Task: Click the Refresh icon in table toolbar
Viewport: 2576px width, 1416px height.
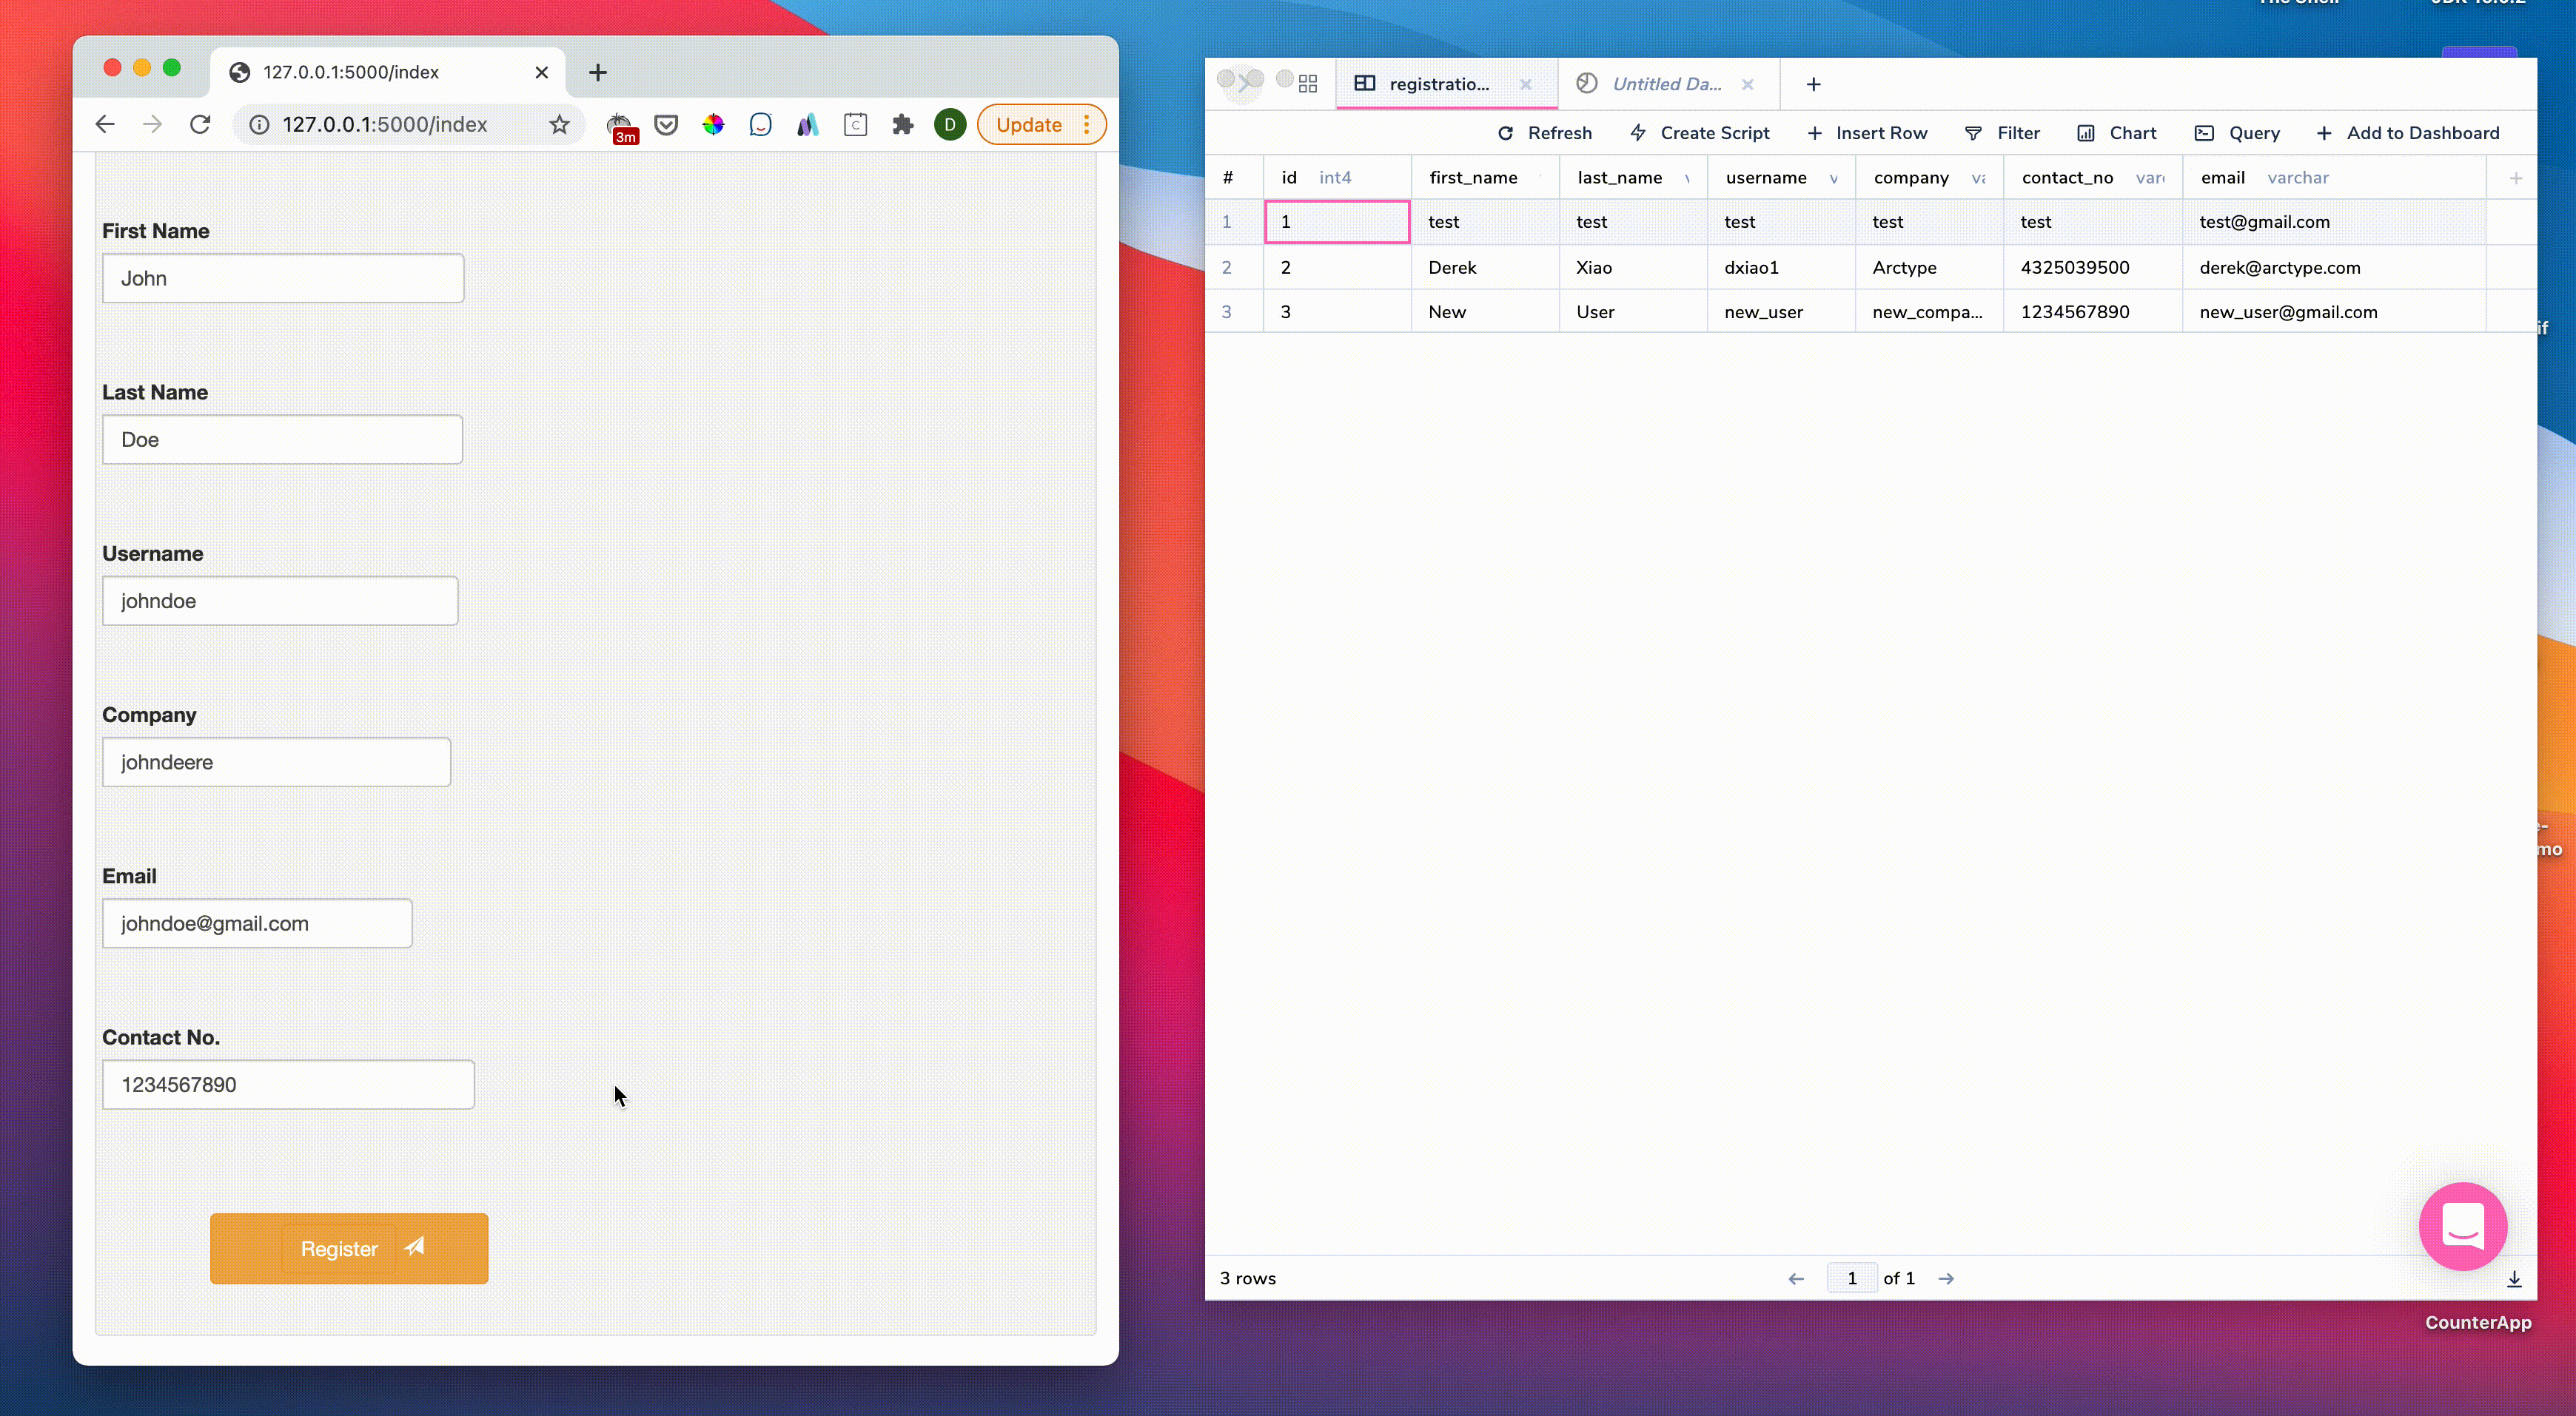Action: 1505,133
